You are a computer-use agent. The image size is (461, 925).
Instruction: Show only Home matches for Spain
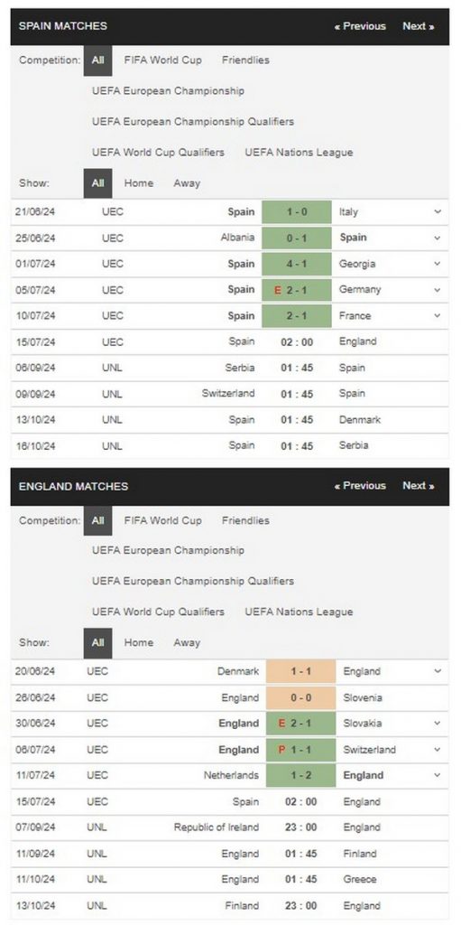pos(139,183)
